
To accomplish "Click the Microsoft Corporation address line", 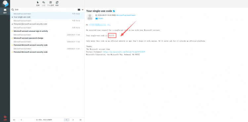I will 113,55.
